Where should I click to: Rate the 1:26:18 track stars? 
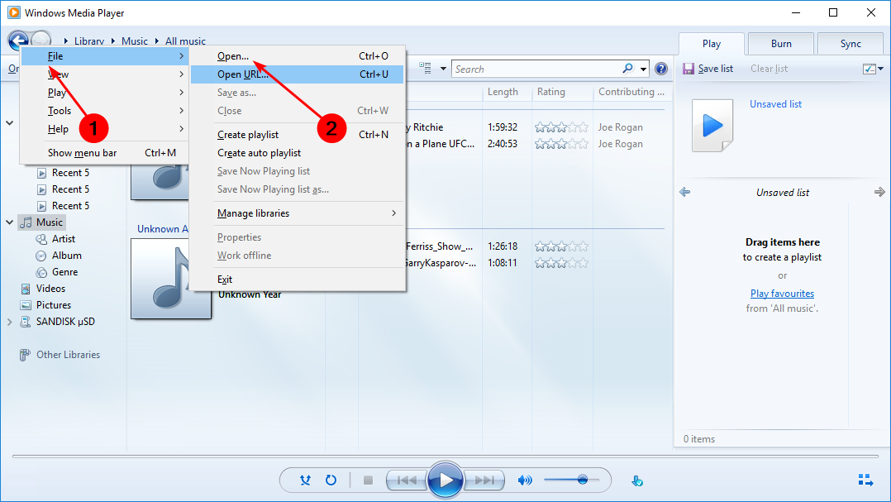coord(561,246)
